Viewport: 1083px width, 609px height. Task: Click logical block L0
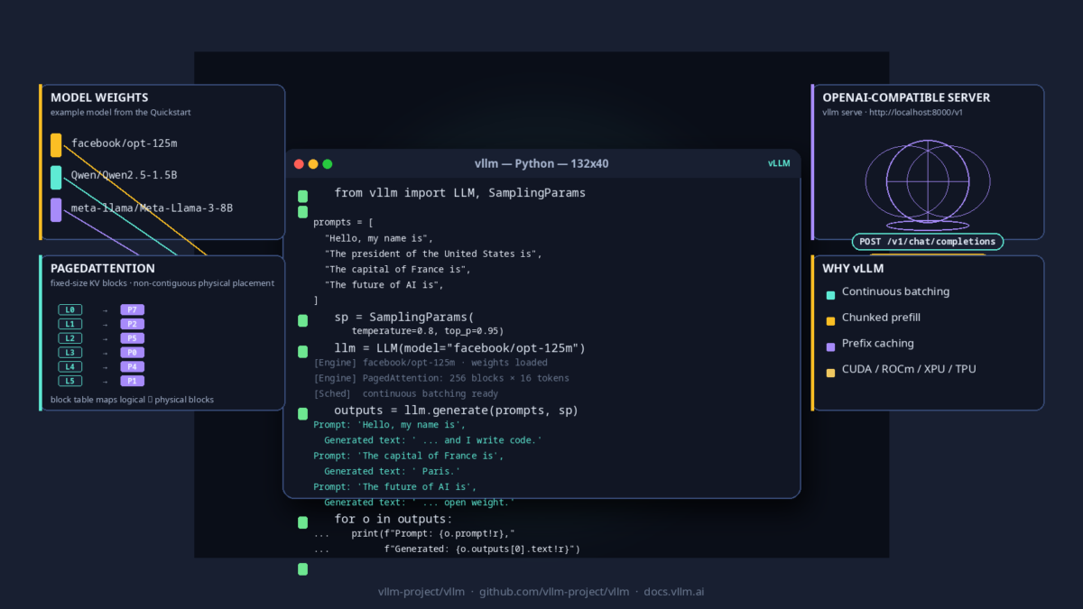click(70, 309)
